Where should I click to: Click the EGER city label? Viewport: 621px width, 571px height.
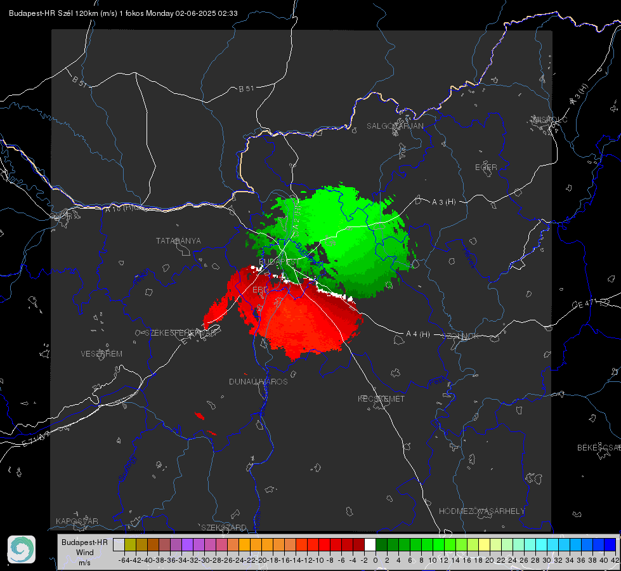(x=486, y=167)
